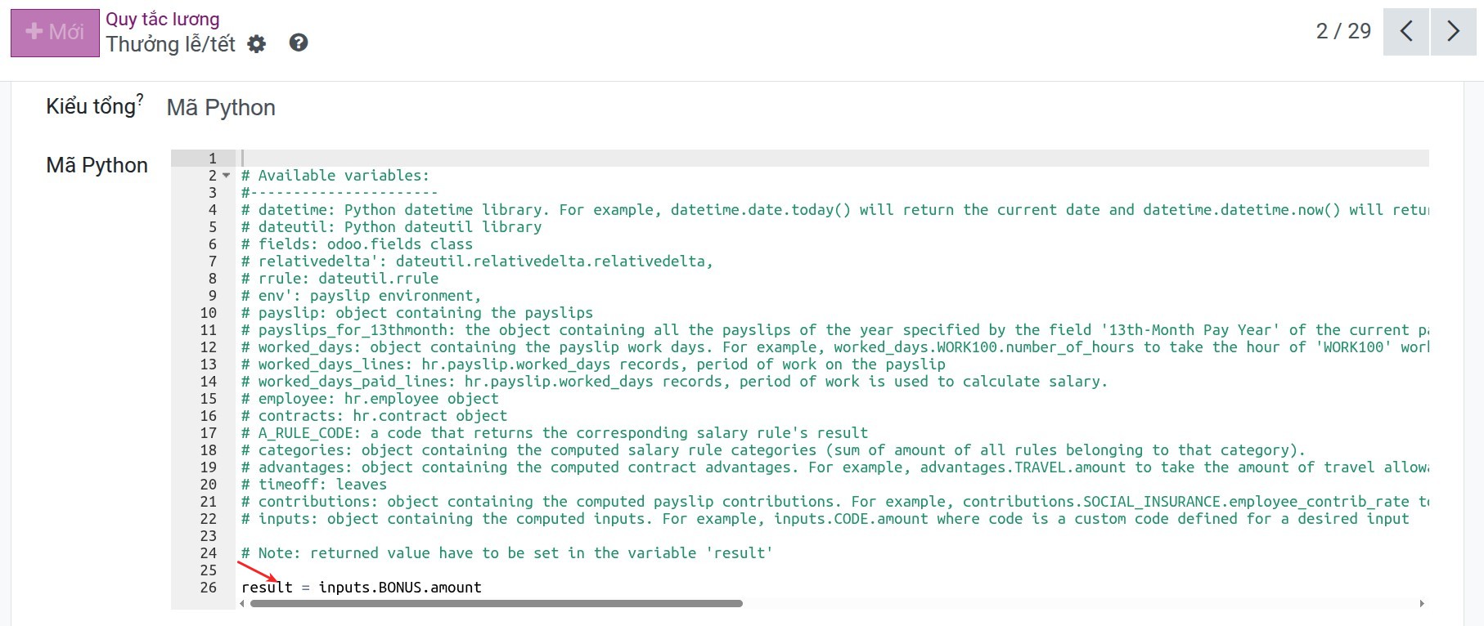This screenshot has width=1484, height=626.
Task: Click line number 24 in the gutter
Action: (x=209, y=553)
